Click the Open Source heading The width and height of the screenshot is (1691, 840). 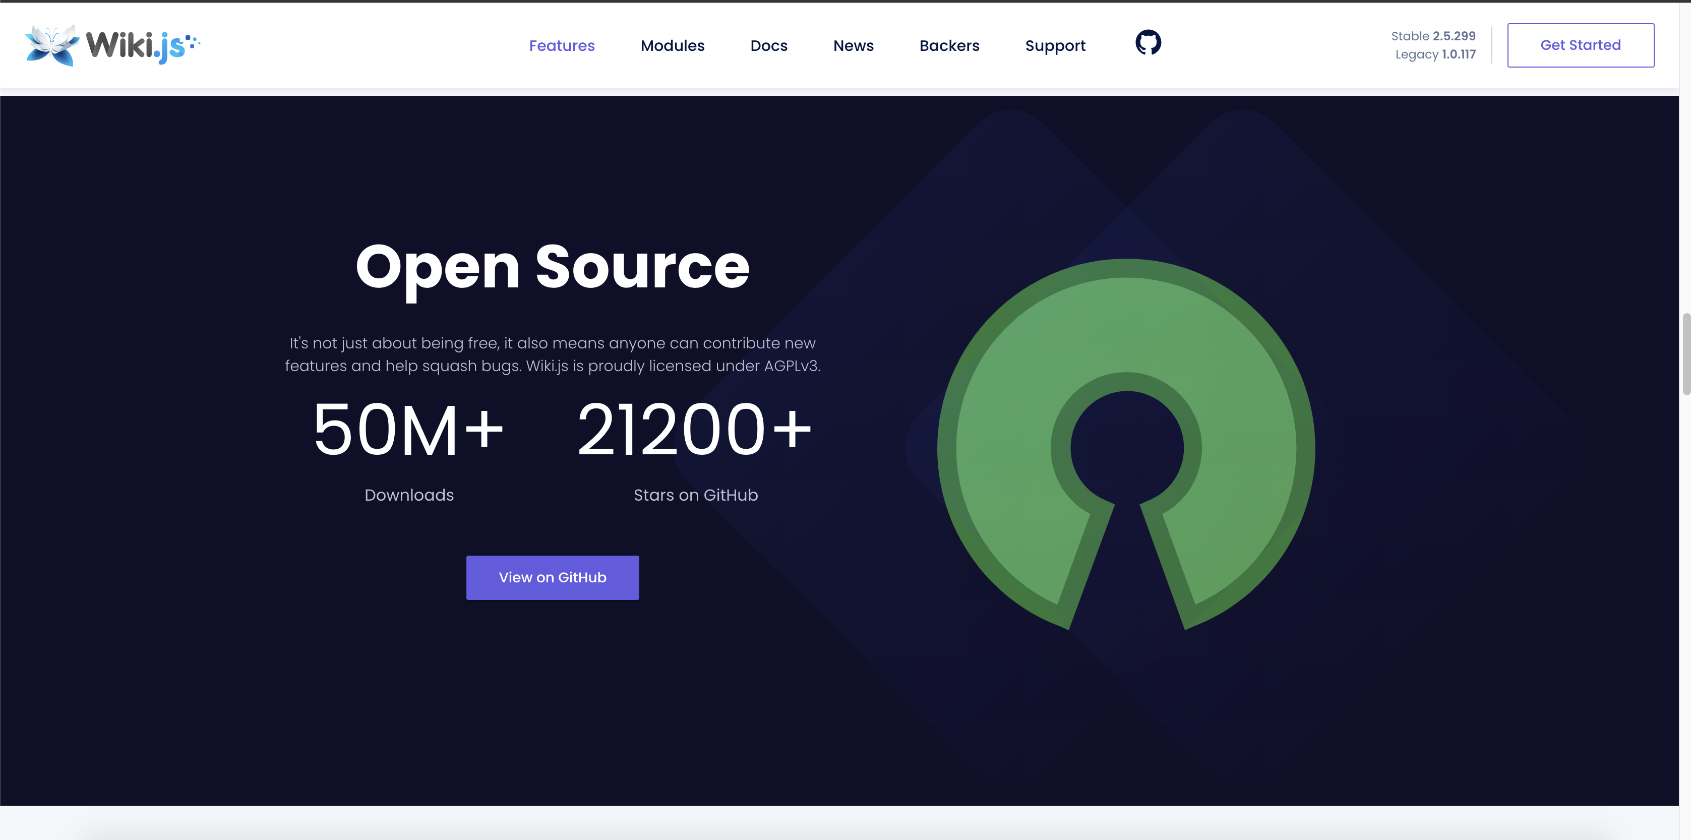(552, 266)
